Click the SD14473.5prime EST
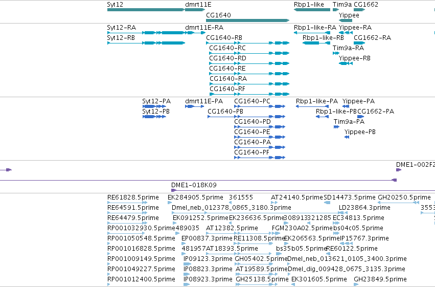This screenshot has width=435, height=287. pos(327,203)
